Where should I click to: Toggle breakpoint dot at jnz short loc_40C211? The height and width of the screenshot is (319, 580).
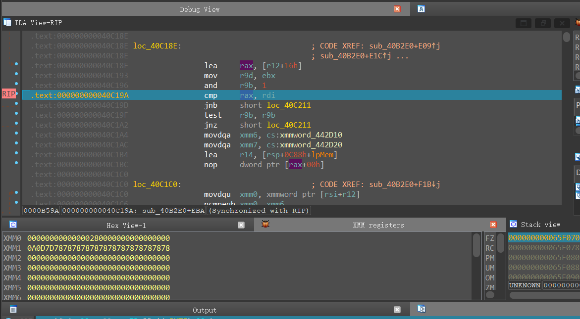coord(16,123)
